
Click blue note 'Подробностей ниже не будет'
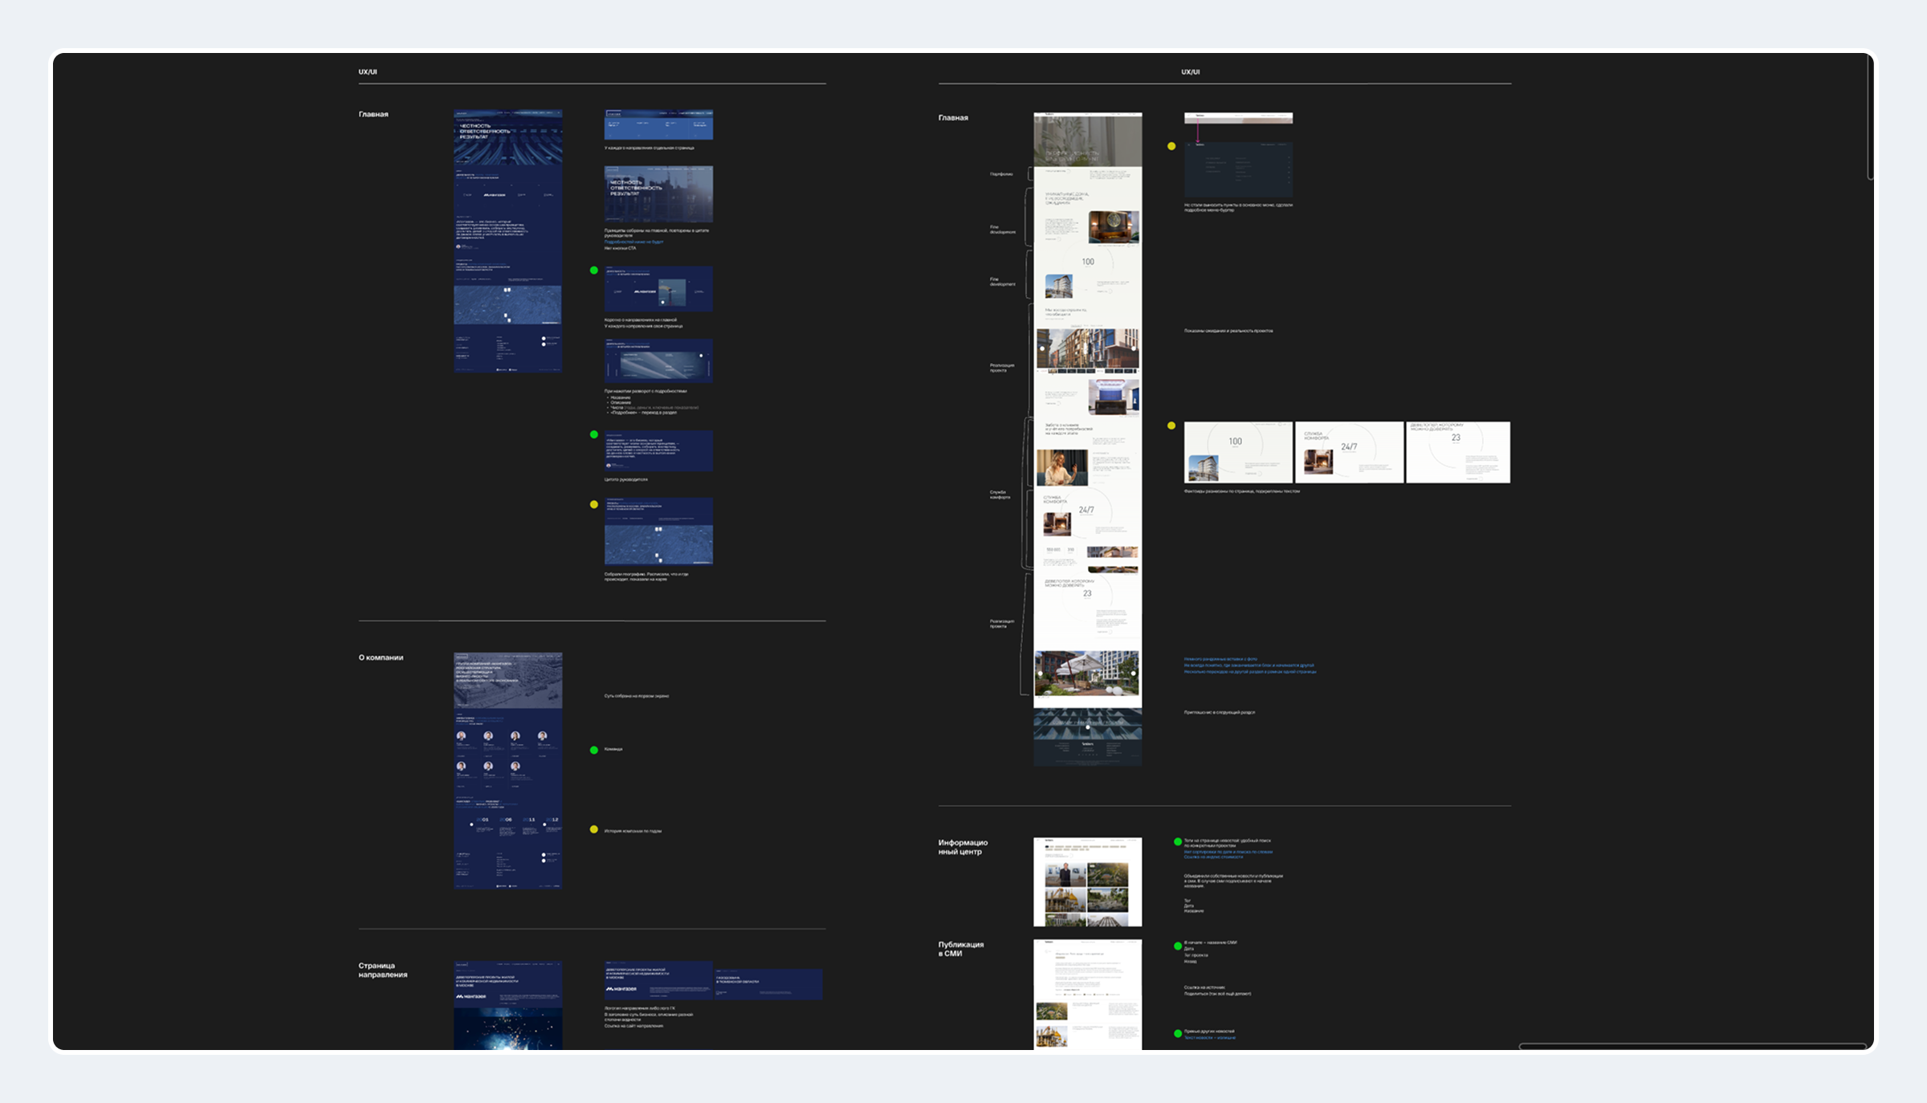[634, 242]
